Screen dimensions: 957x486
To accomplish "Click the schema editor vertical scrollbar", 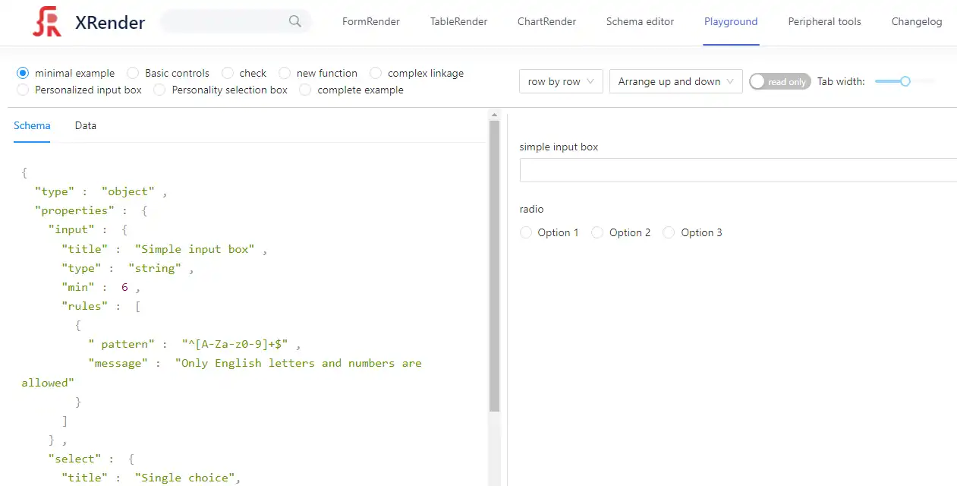I will pos(494,266).
